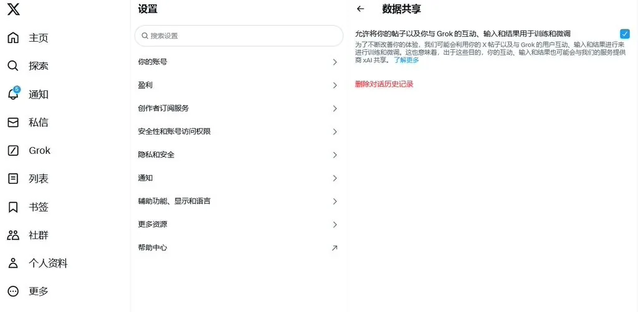
Task: Select 书签 label in sidebar
Action: tap(38, 207)
